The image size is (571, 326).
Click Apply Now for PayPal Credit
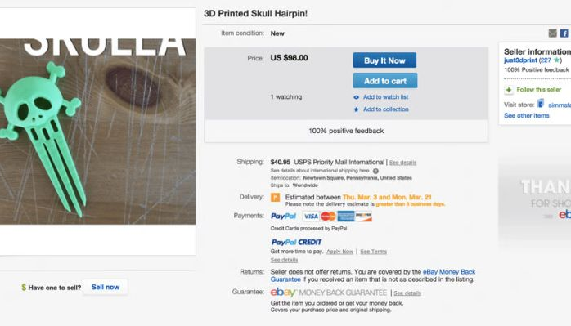click(339, 252)
